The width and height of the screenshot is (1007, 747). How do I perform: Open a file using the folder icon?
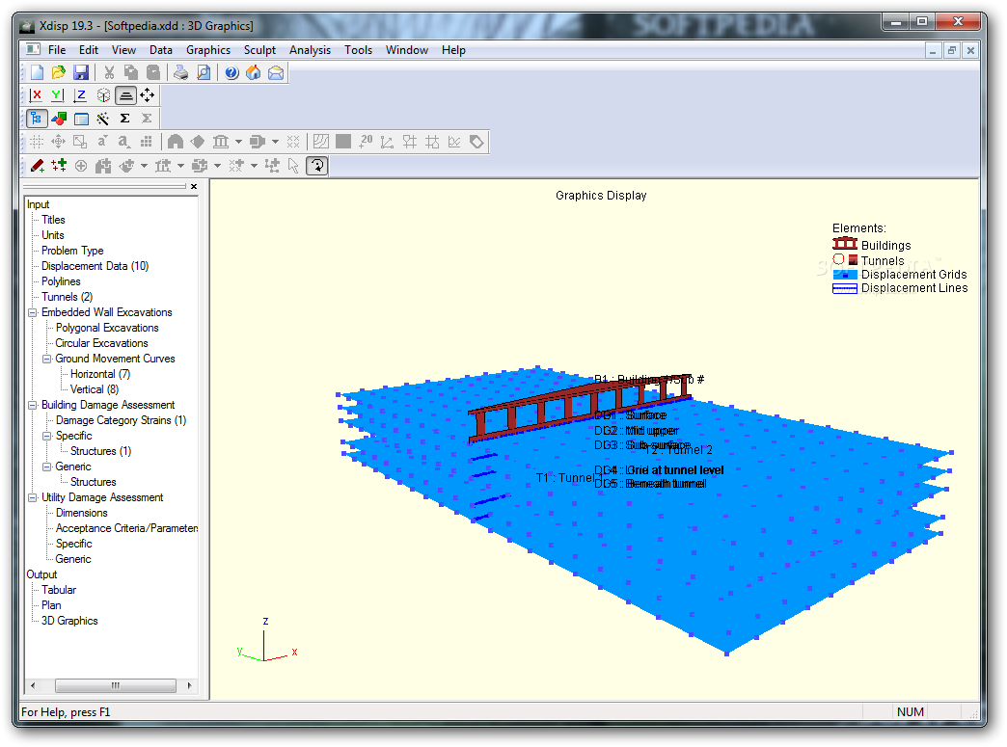click(59, 72)
